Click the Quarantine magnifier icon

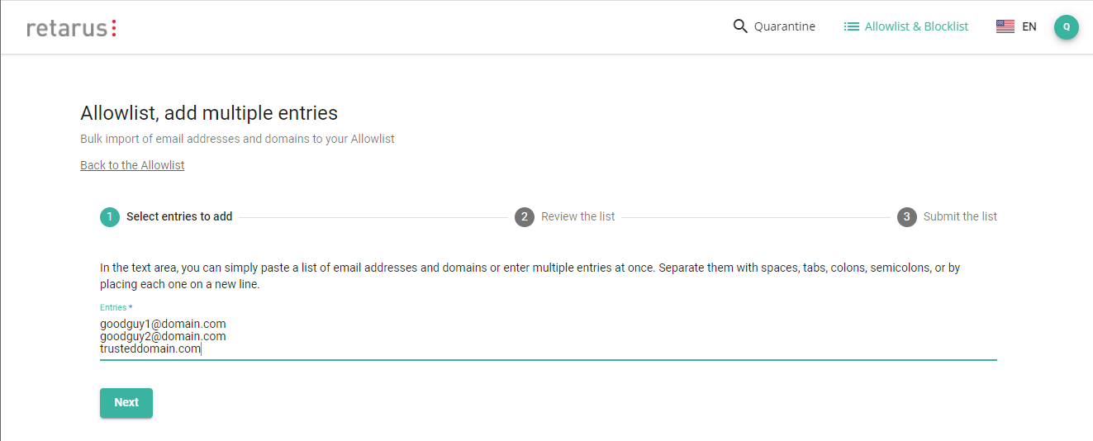point(740,26)
